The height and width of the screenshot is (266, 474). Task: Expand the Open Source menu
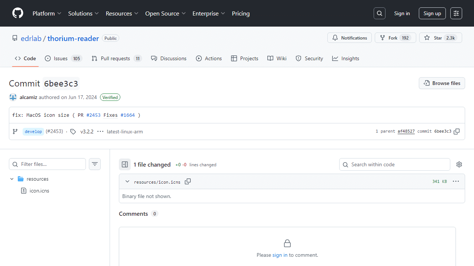pos(166,13)
